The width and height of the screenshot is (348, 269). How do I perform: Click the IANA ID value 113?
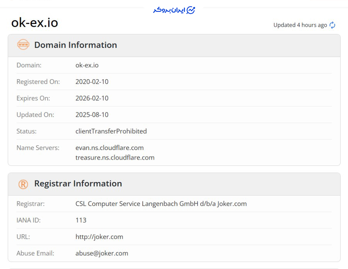81,220
